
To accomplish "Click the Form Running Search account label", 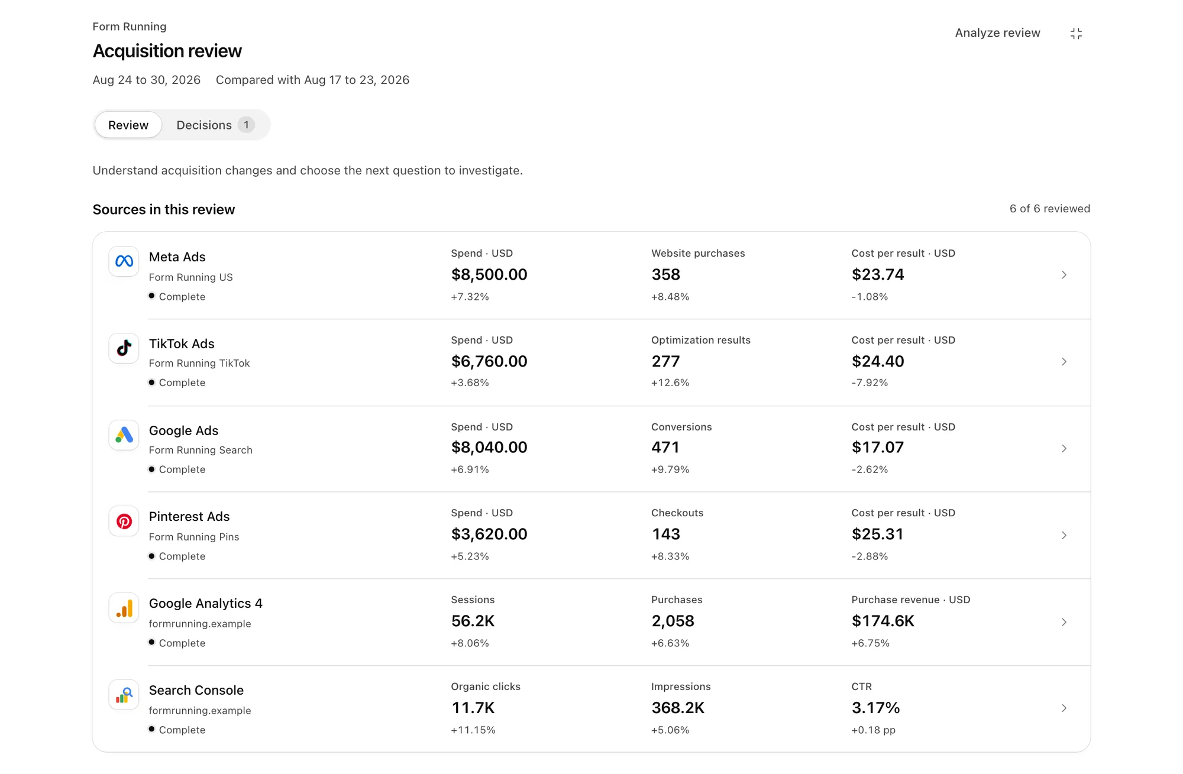I will point(201,451).
